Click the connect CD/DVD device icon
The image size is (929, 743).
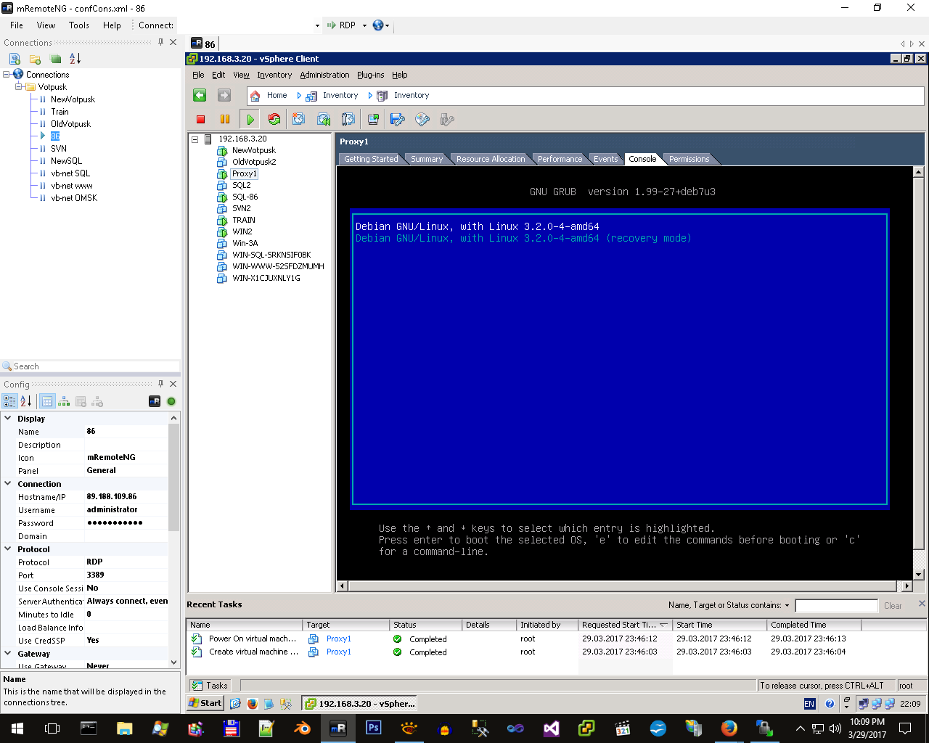(x=422, y=119)
